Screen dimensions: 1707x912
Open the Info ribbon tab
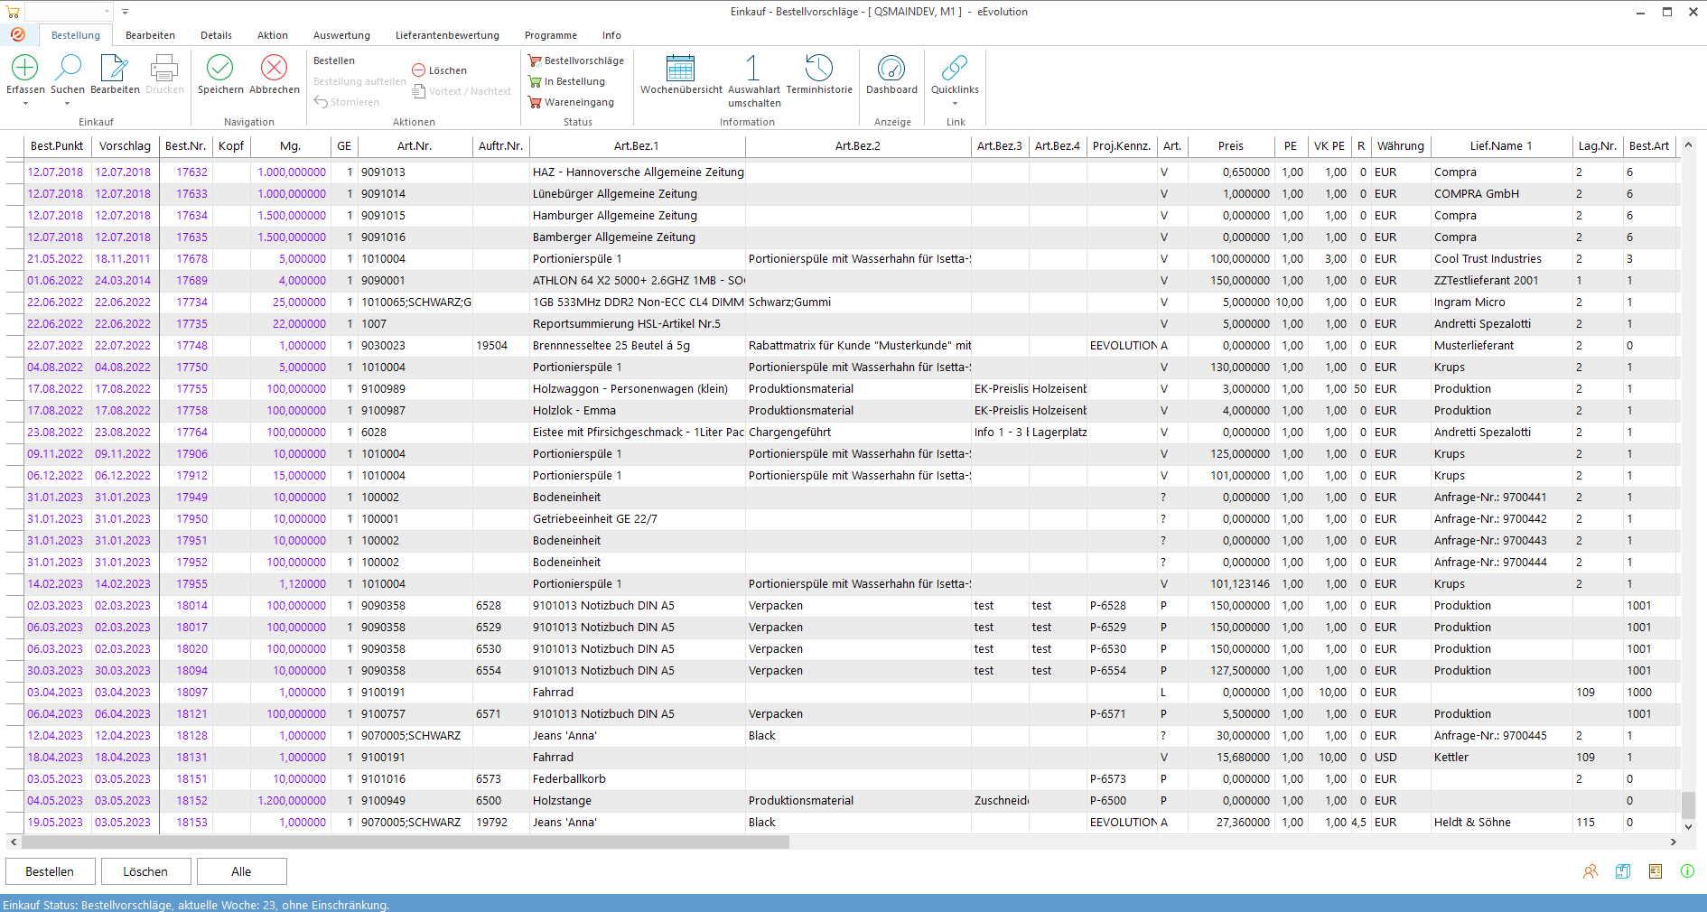coord(611,35)
